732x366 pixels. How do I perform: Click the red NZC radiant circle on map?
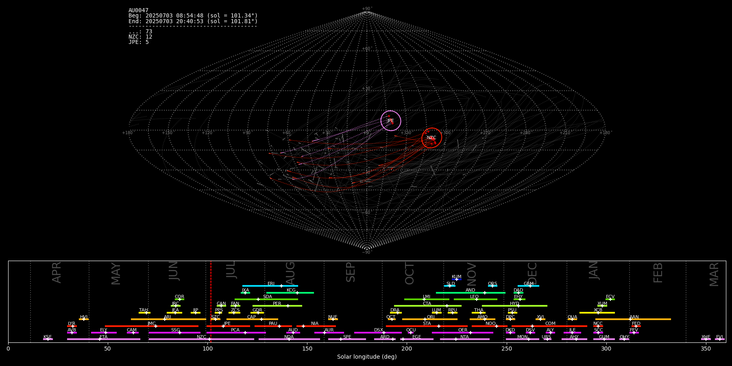(431, 138)
